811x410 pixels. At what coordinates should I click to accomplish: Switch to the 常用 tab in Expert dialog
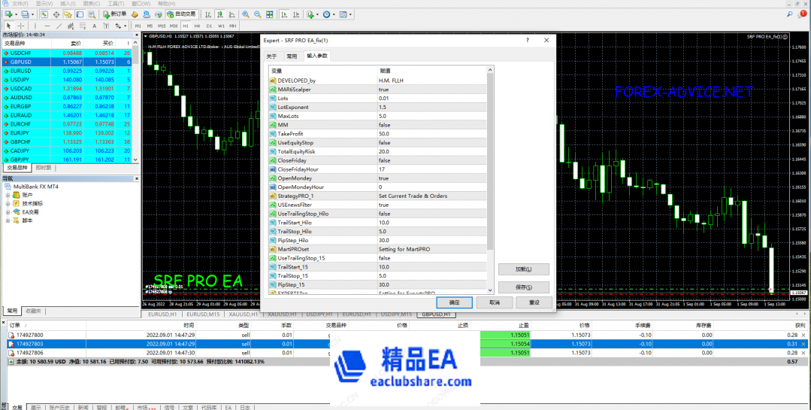coord(292,56)
